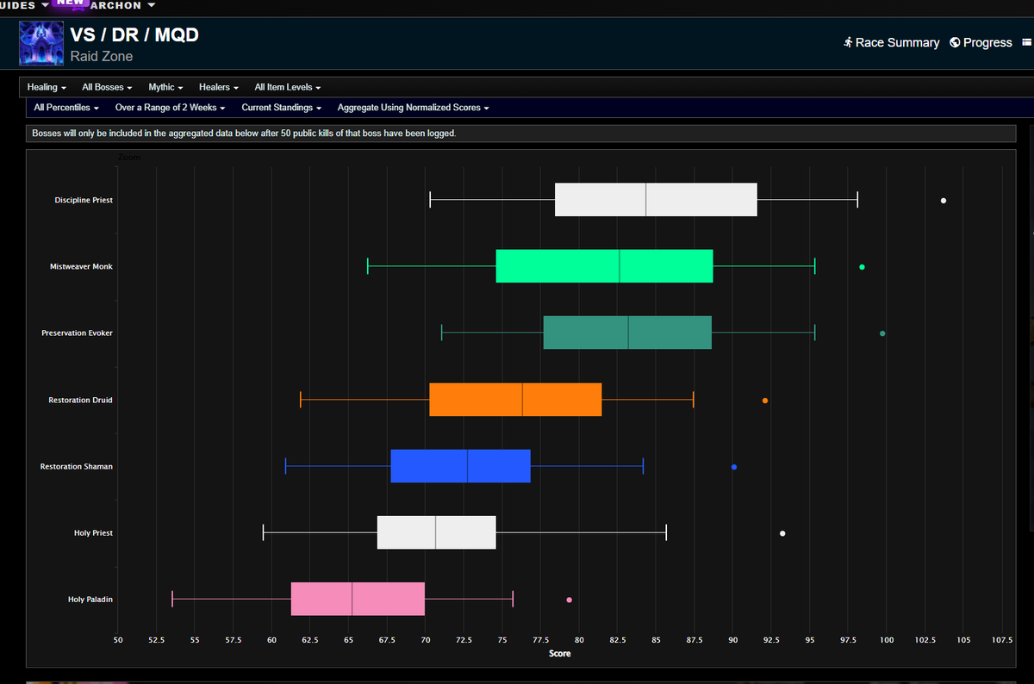This screenshot has width=1034, height=684.
Task: Click the Preservation Evoker outlier dot
Action: pyautogui.click(x=881, y=333)
